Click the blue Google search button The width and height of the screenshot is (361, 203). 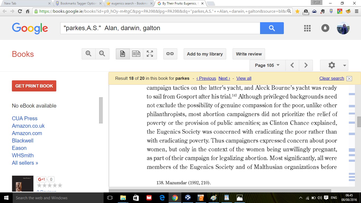click(x=272, y=28)
